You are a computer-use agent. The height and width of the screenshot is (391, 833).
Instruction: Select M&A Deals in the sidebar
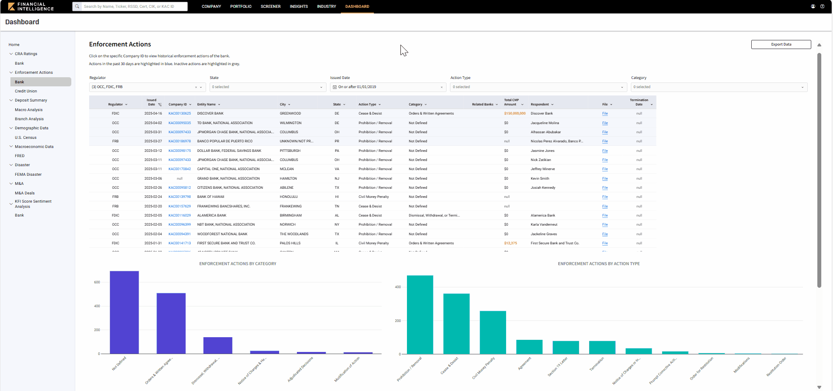click(25, 193)
